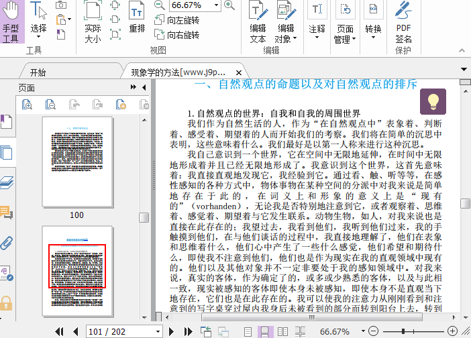Take a snapshot with the camera icon

point(61,5)
